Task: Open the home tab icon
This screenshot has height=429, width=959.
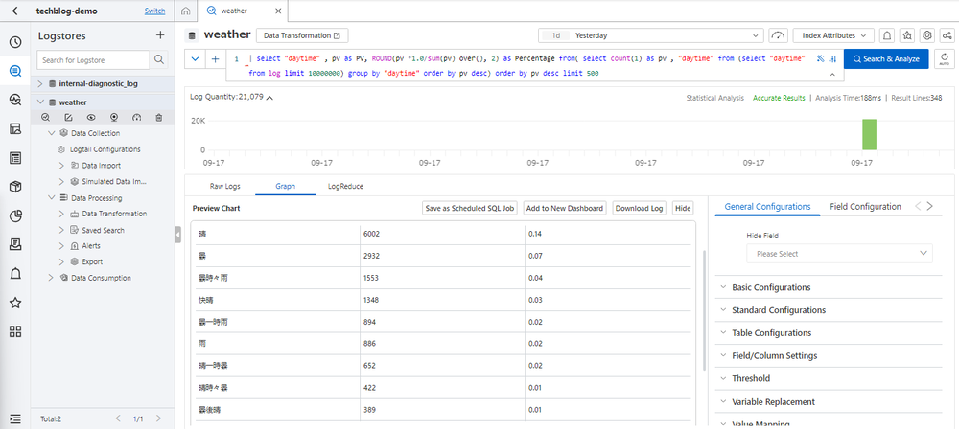Action: click(186, 11)
